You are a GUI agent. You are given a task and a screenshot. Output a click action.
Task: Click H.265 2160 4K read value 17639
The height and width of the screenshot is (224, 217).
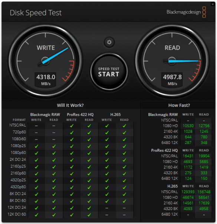tap(204, 203)
